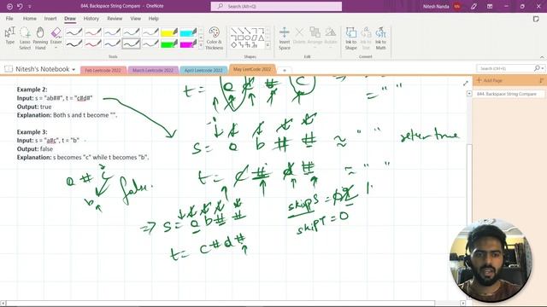Choose the yellow highlighter
Image resolution: width=547 pixels, height=307 pixels.
(x=169, y=32)
